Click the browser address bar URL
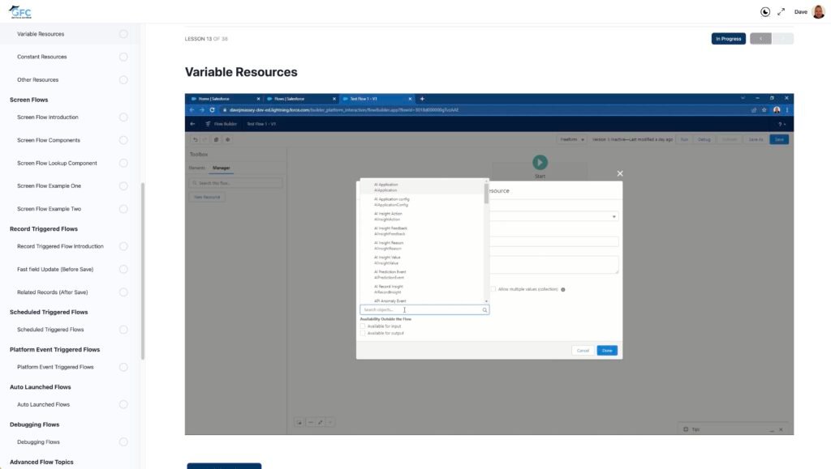831x469 pixels. [344, 110]
